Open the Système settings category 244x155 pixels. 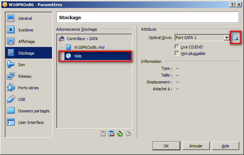[25, 30]
